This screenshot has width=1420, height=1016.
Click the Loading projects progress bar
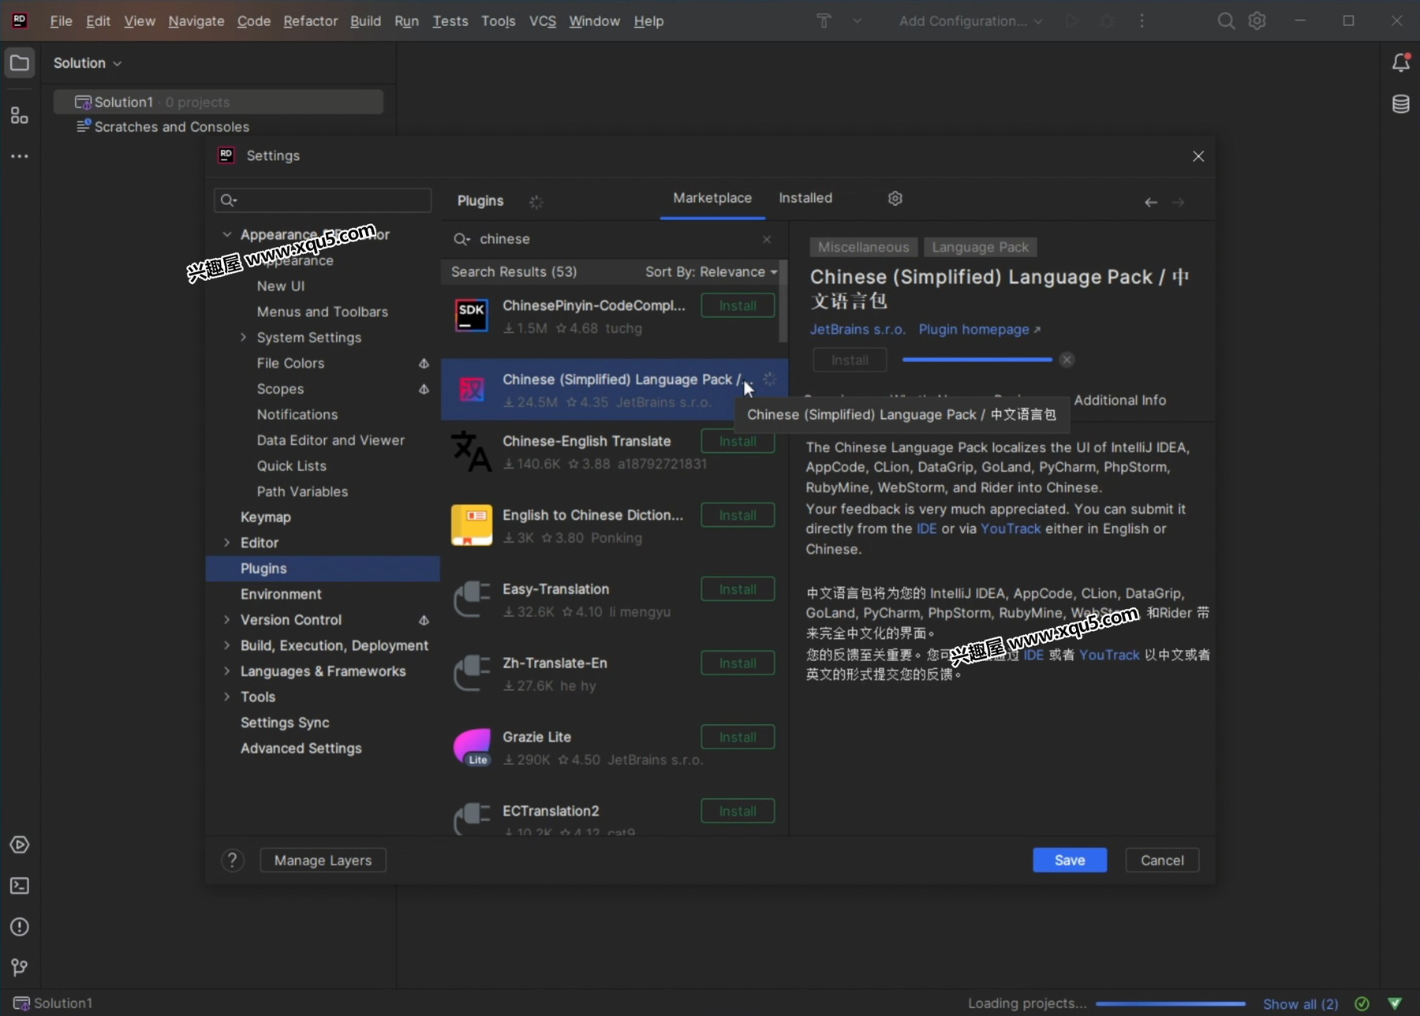(1171, 1004)
